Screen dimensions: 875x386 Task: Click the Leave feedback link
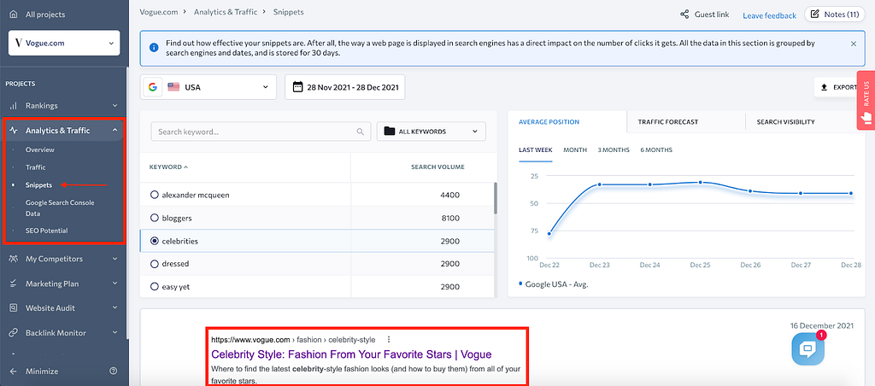pyautogui.click(x=769, y=15)
